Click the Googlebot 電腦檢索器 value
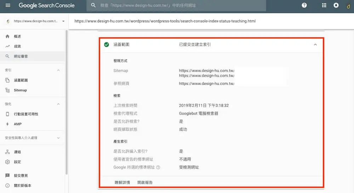The height and width of the screenshot is (193, 354). pyautogui.click(x=199, y=114)
